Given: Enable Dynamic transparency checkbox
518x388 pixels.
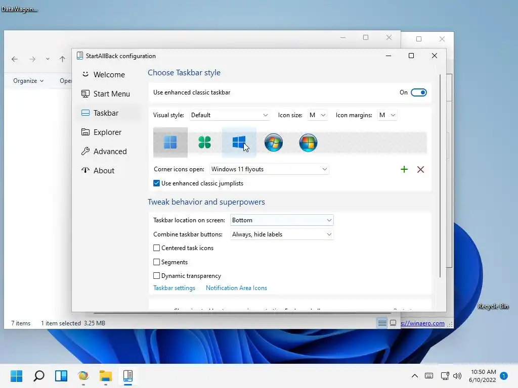Looking at the screenshot, I should click(157, 275).
